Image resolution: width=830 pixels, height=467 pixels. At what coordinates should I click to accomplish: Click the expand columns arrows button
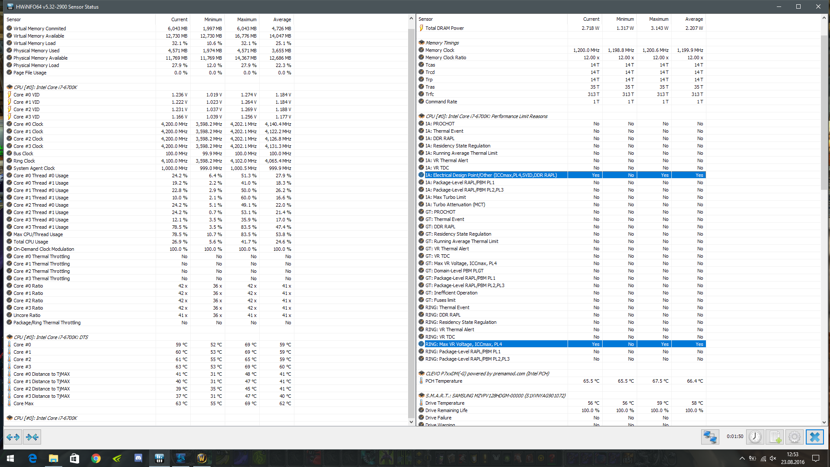click(13, 437)
